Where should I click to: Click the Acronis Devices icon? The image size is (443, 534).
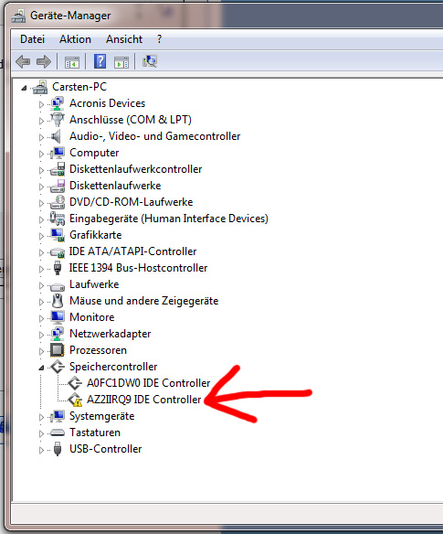pos(58,103)
